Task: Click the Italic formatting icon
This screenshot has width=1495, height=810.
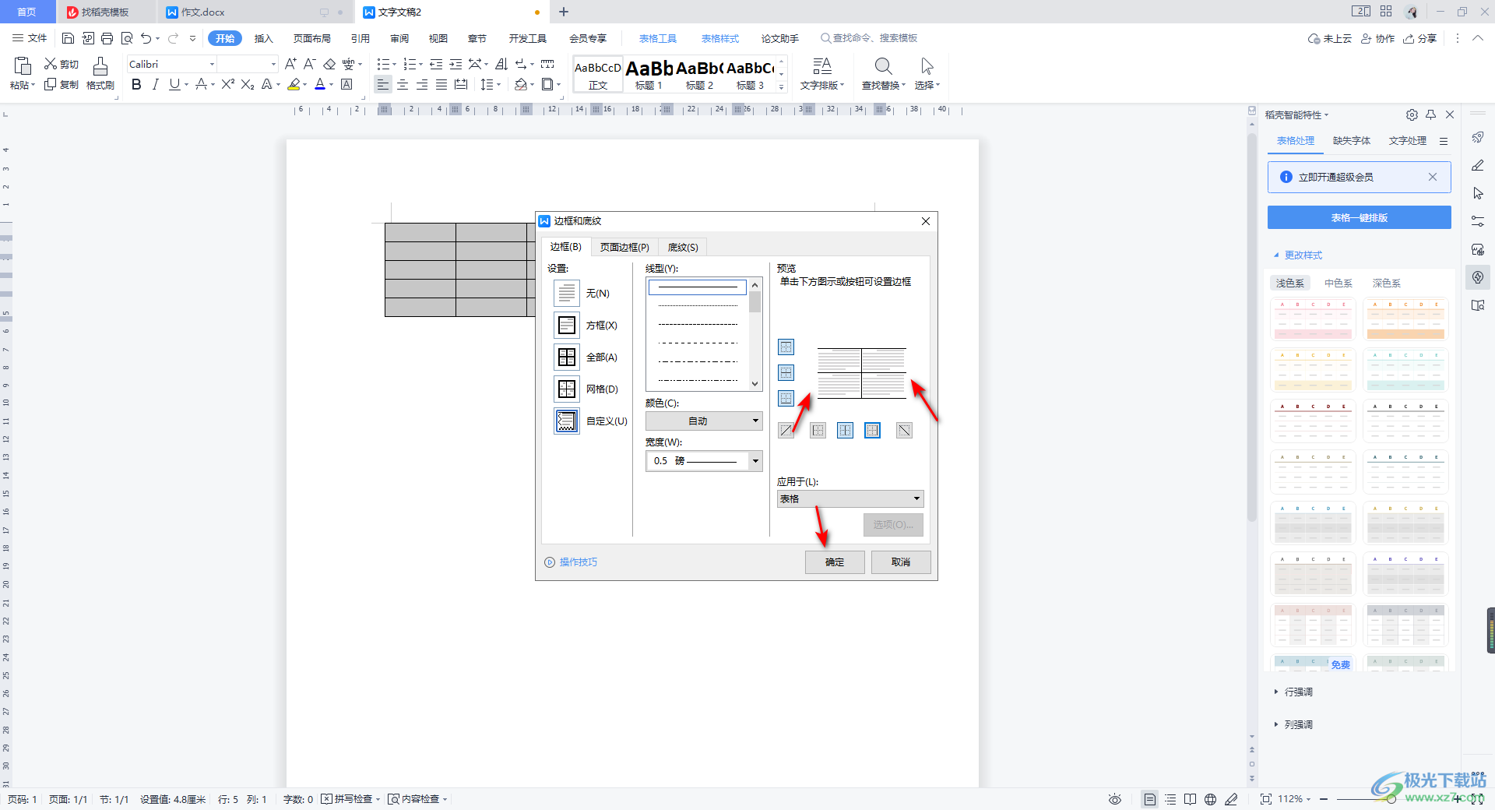Action: 155,85
